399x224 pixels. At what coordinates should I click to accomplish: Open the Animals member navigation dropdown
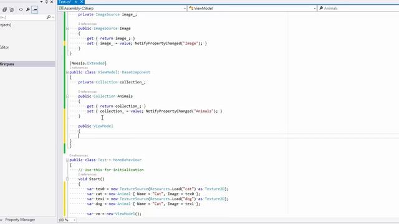(x=358, y=8)
